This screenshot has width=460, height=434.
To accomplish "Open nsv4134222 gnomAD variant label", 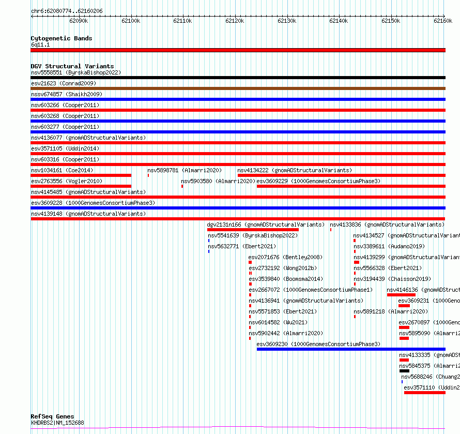I will click(x=295, y=170).
